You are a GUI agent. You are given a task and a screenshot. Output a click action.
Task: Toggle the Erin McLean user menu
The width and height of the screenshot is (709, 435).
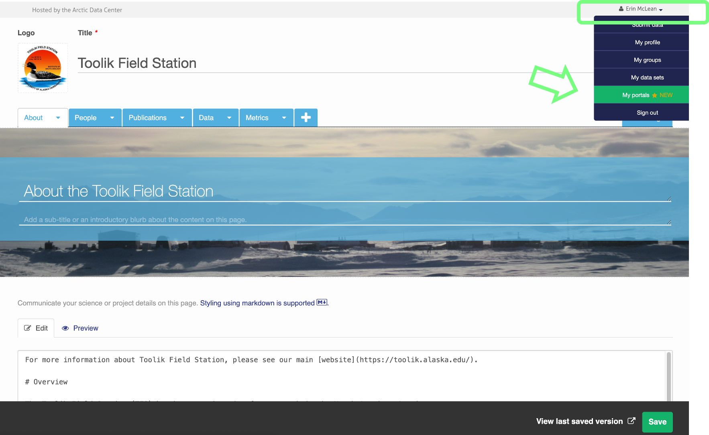click(x=641, y=9)
